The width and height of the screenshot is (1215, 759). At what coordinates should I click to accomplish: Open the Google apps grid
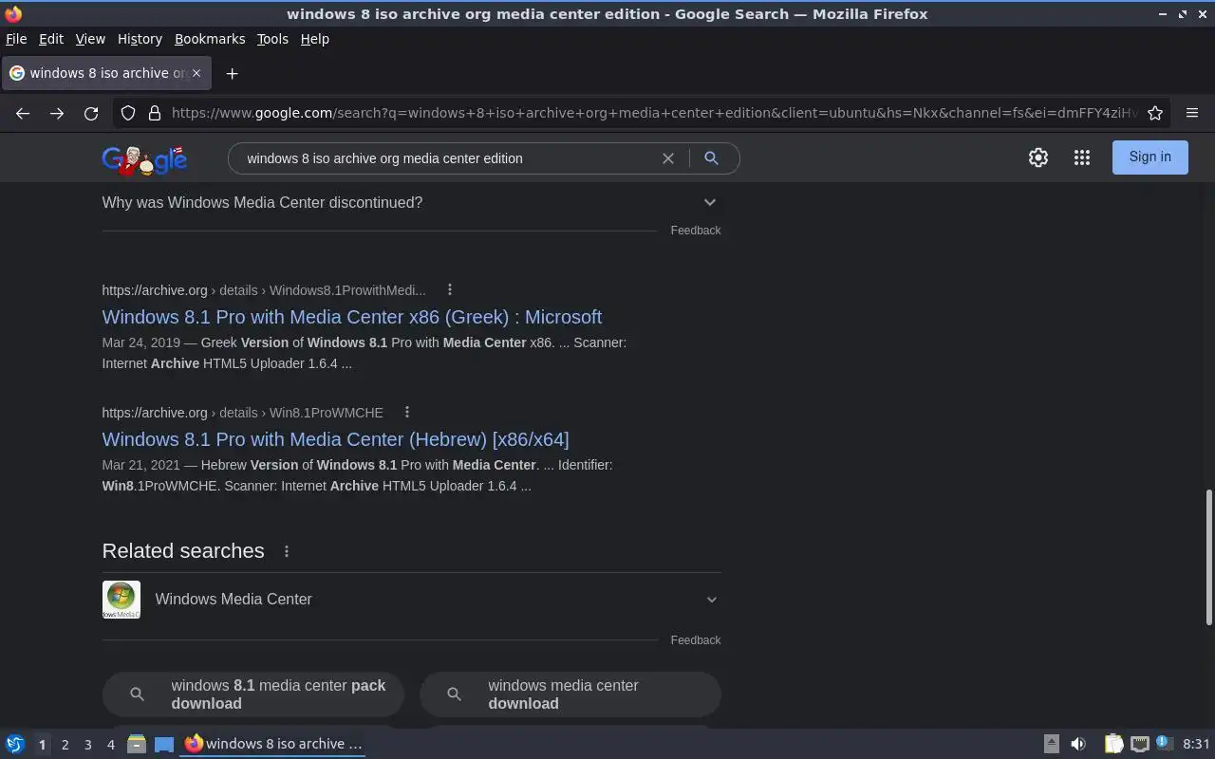(x=1082, y=157)
